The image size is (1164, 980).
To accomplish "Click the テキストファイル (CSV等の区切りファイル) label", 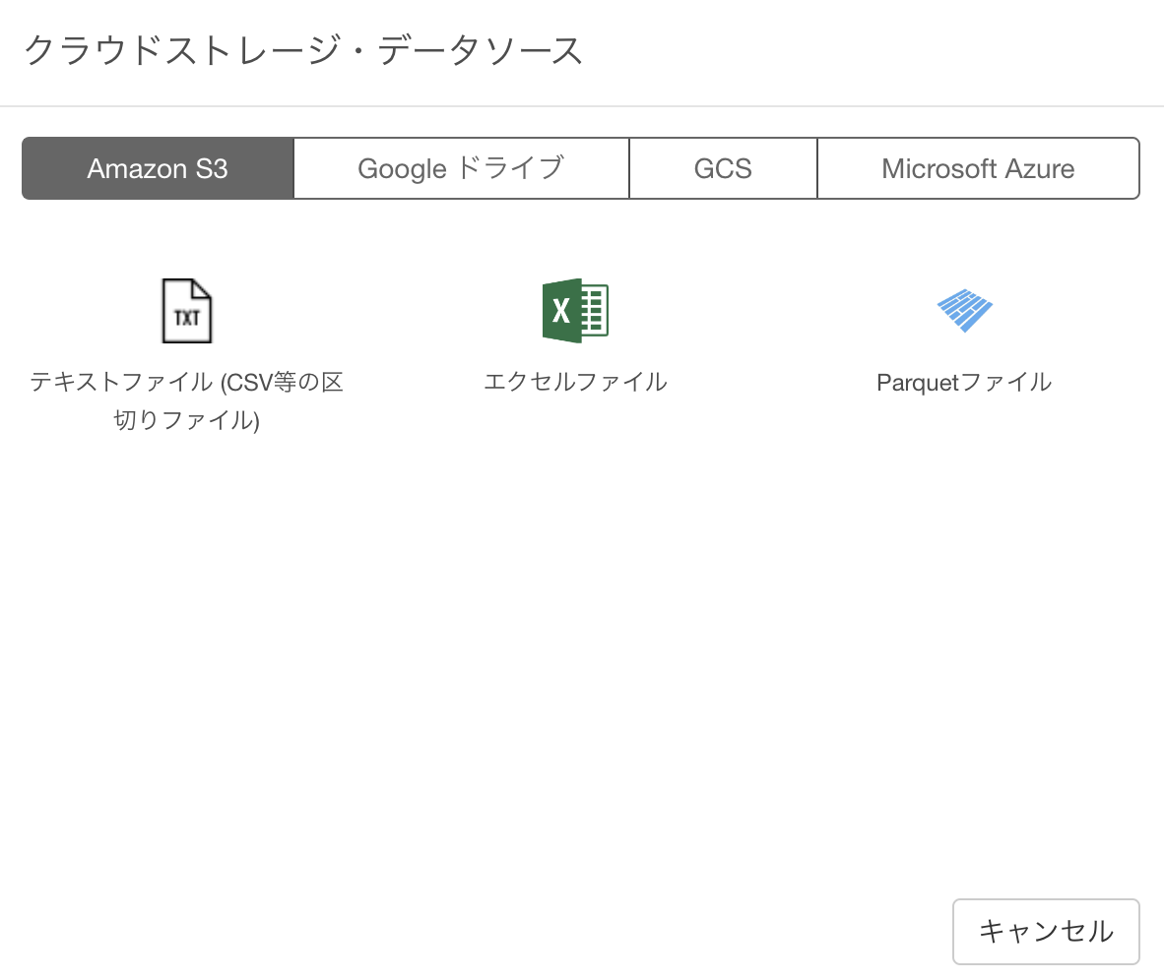I will tap(186, 400).
